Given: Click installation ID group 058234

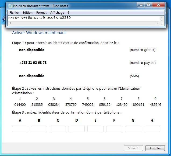Looking at the screenshot, I should click(x=54, y=105).
